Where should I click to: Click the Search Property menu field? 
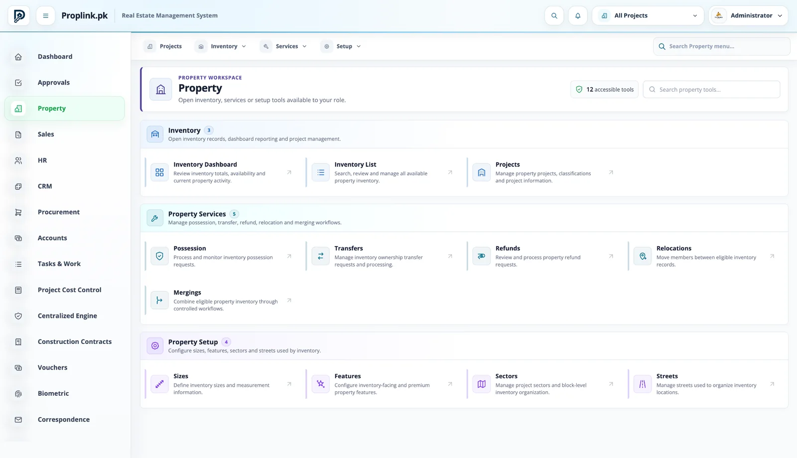pyautogui.click(x=721, y=46)
